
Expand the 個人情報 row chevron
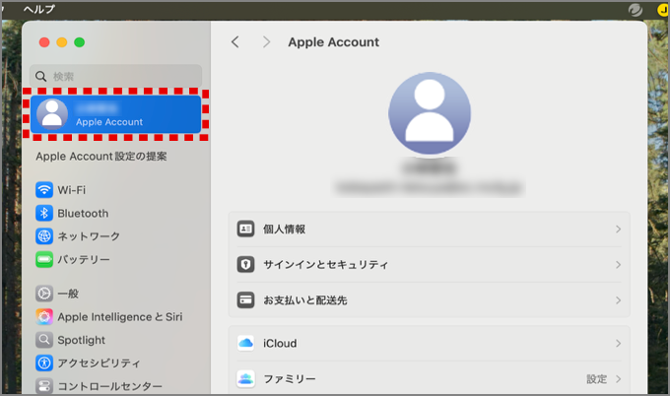tap(618, 229)
